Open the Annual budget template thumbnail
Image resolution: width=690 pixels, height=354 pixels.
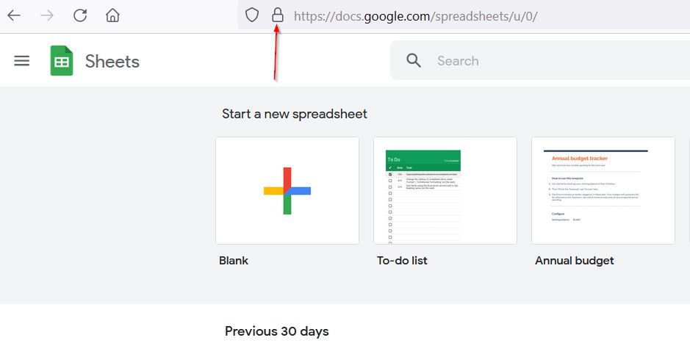[x=603, y=190]
